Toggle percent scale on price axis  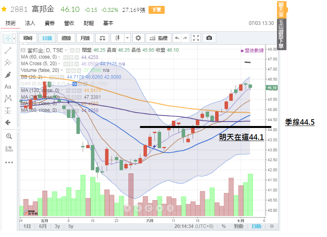(x=223, y=226)
